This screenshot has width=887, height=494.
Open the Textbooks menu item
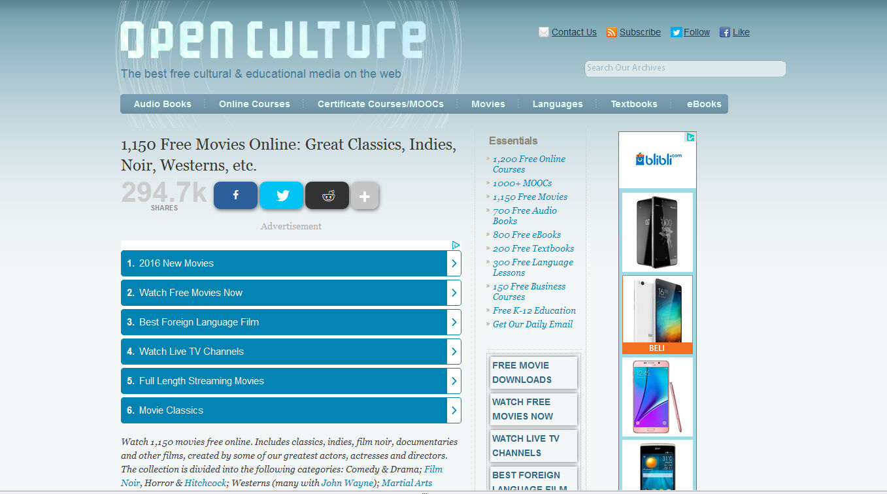634,104
